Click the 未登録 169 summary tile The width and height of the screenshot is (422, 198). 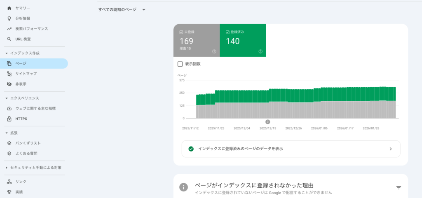197,40
